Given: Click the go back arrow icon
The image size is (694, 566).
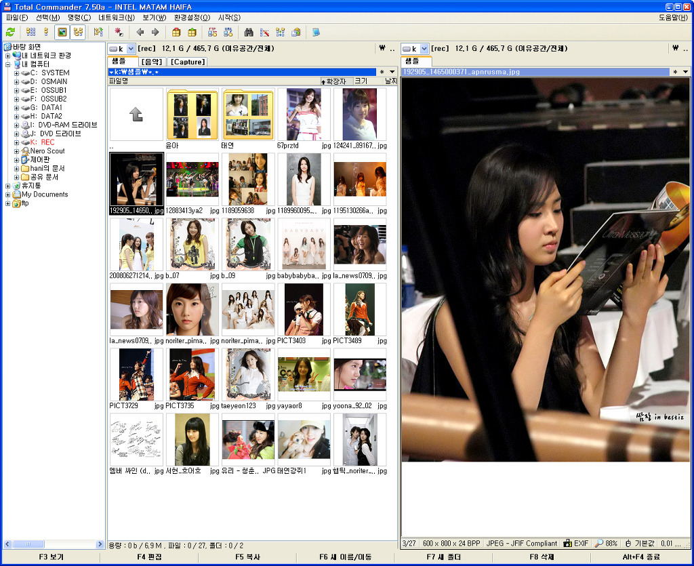Looking at the screenshot, I should coord(140,32).
